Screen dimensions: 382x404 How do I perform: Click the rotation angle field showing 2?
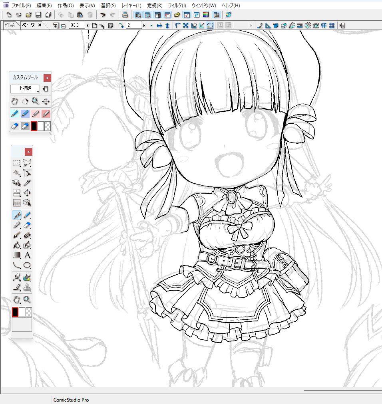[133, 25]
